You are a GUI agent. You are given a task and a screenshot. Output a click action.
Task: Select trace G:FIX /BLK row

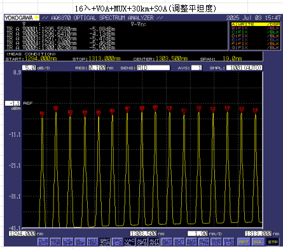coord(256,48)
